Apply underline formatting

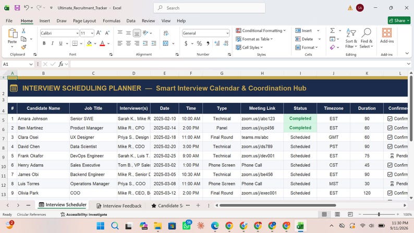[60, 43]
